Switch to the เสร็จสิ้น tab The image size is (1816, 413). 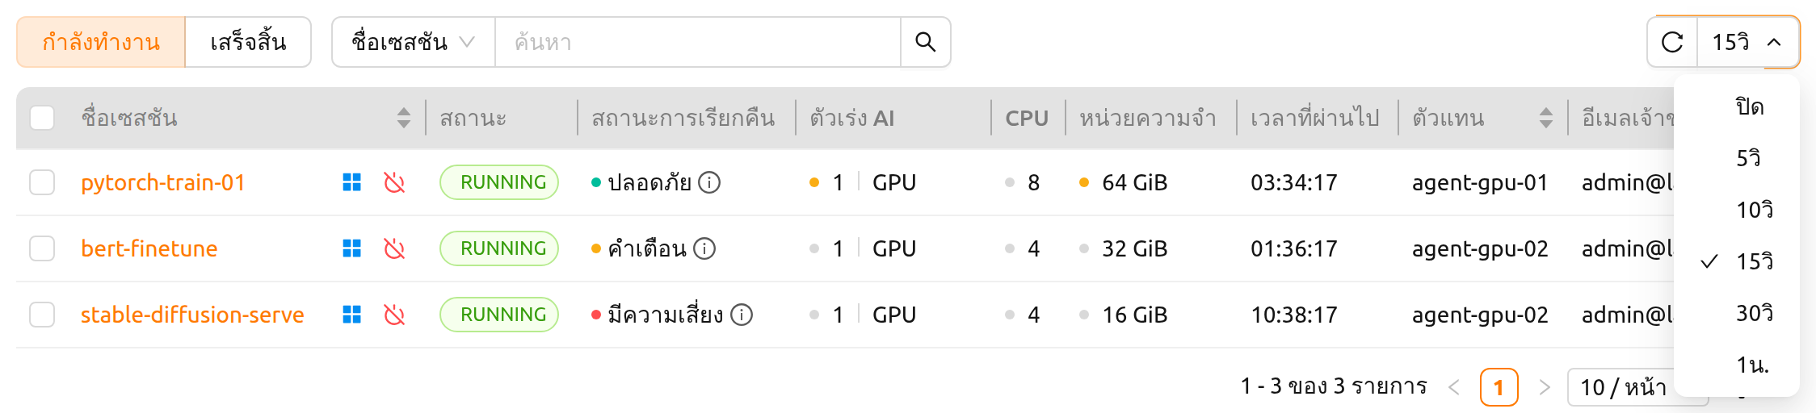point(248,42)
